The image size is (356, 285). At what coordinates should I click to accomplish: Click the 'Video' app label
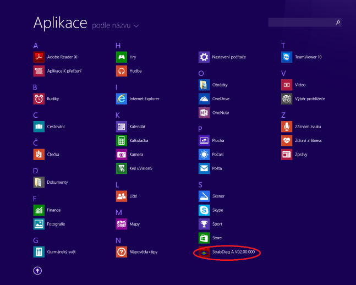click(300, 85)
